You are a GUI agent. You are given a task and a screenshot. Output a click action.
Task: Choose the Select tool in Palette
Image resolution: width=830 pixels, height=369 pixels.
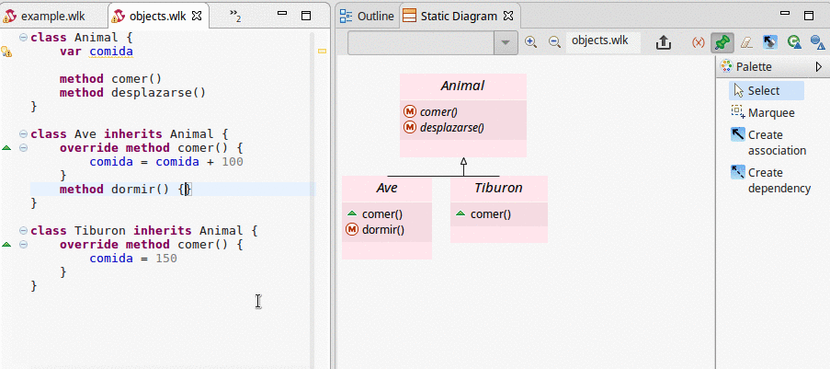pyautogui.click(x=767, y=91)
